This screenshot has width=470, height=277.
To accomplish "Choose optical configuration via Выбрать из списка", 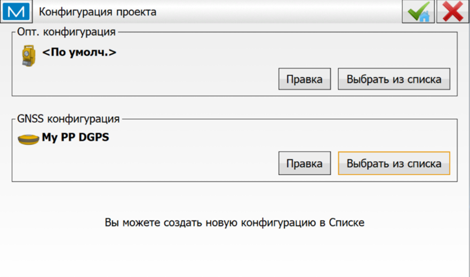I will tap(394, 79).
